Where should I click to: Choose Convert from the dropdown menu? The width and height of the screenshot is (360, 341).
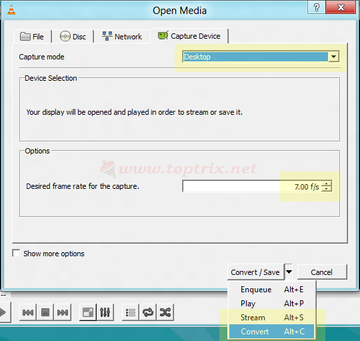[272, 332]
